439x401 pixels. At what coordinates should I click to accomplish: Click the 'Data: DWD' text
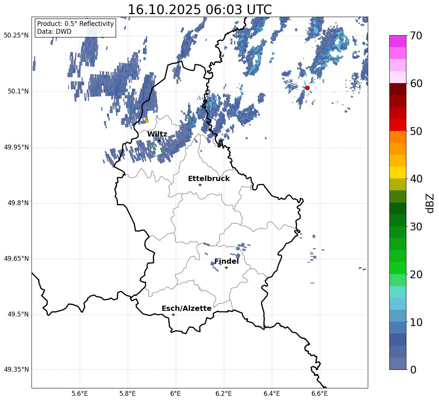[x=54, y=32]
